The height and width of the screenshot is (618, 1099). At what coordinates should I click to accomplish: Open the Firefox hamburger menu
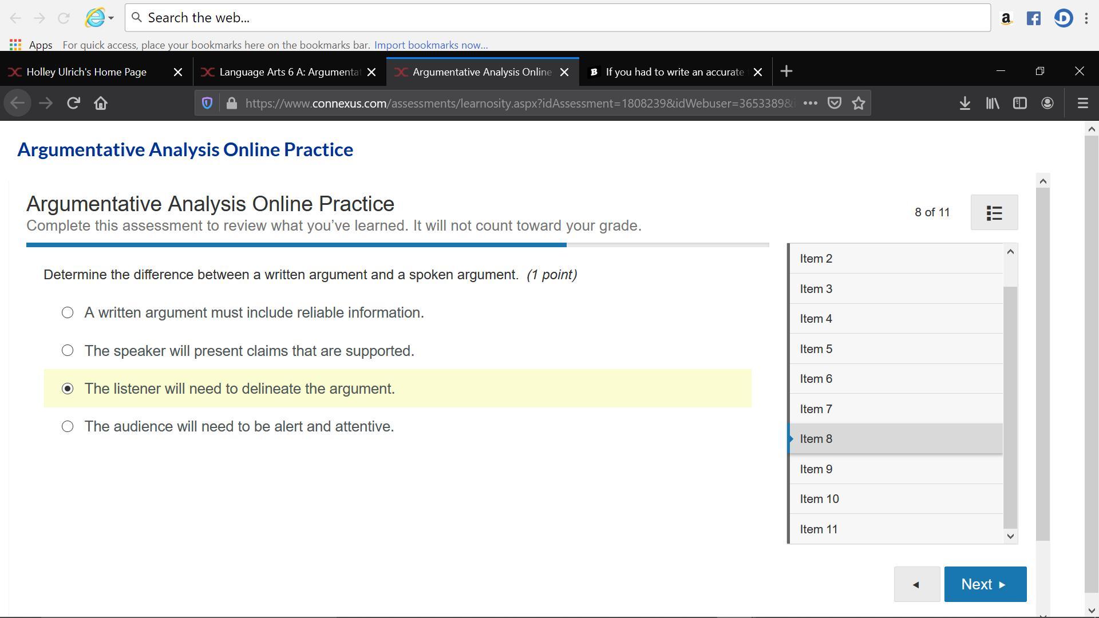pos(1082,104)
